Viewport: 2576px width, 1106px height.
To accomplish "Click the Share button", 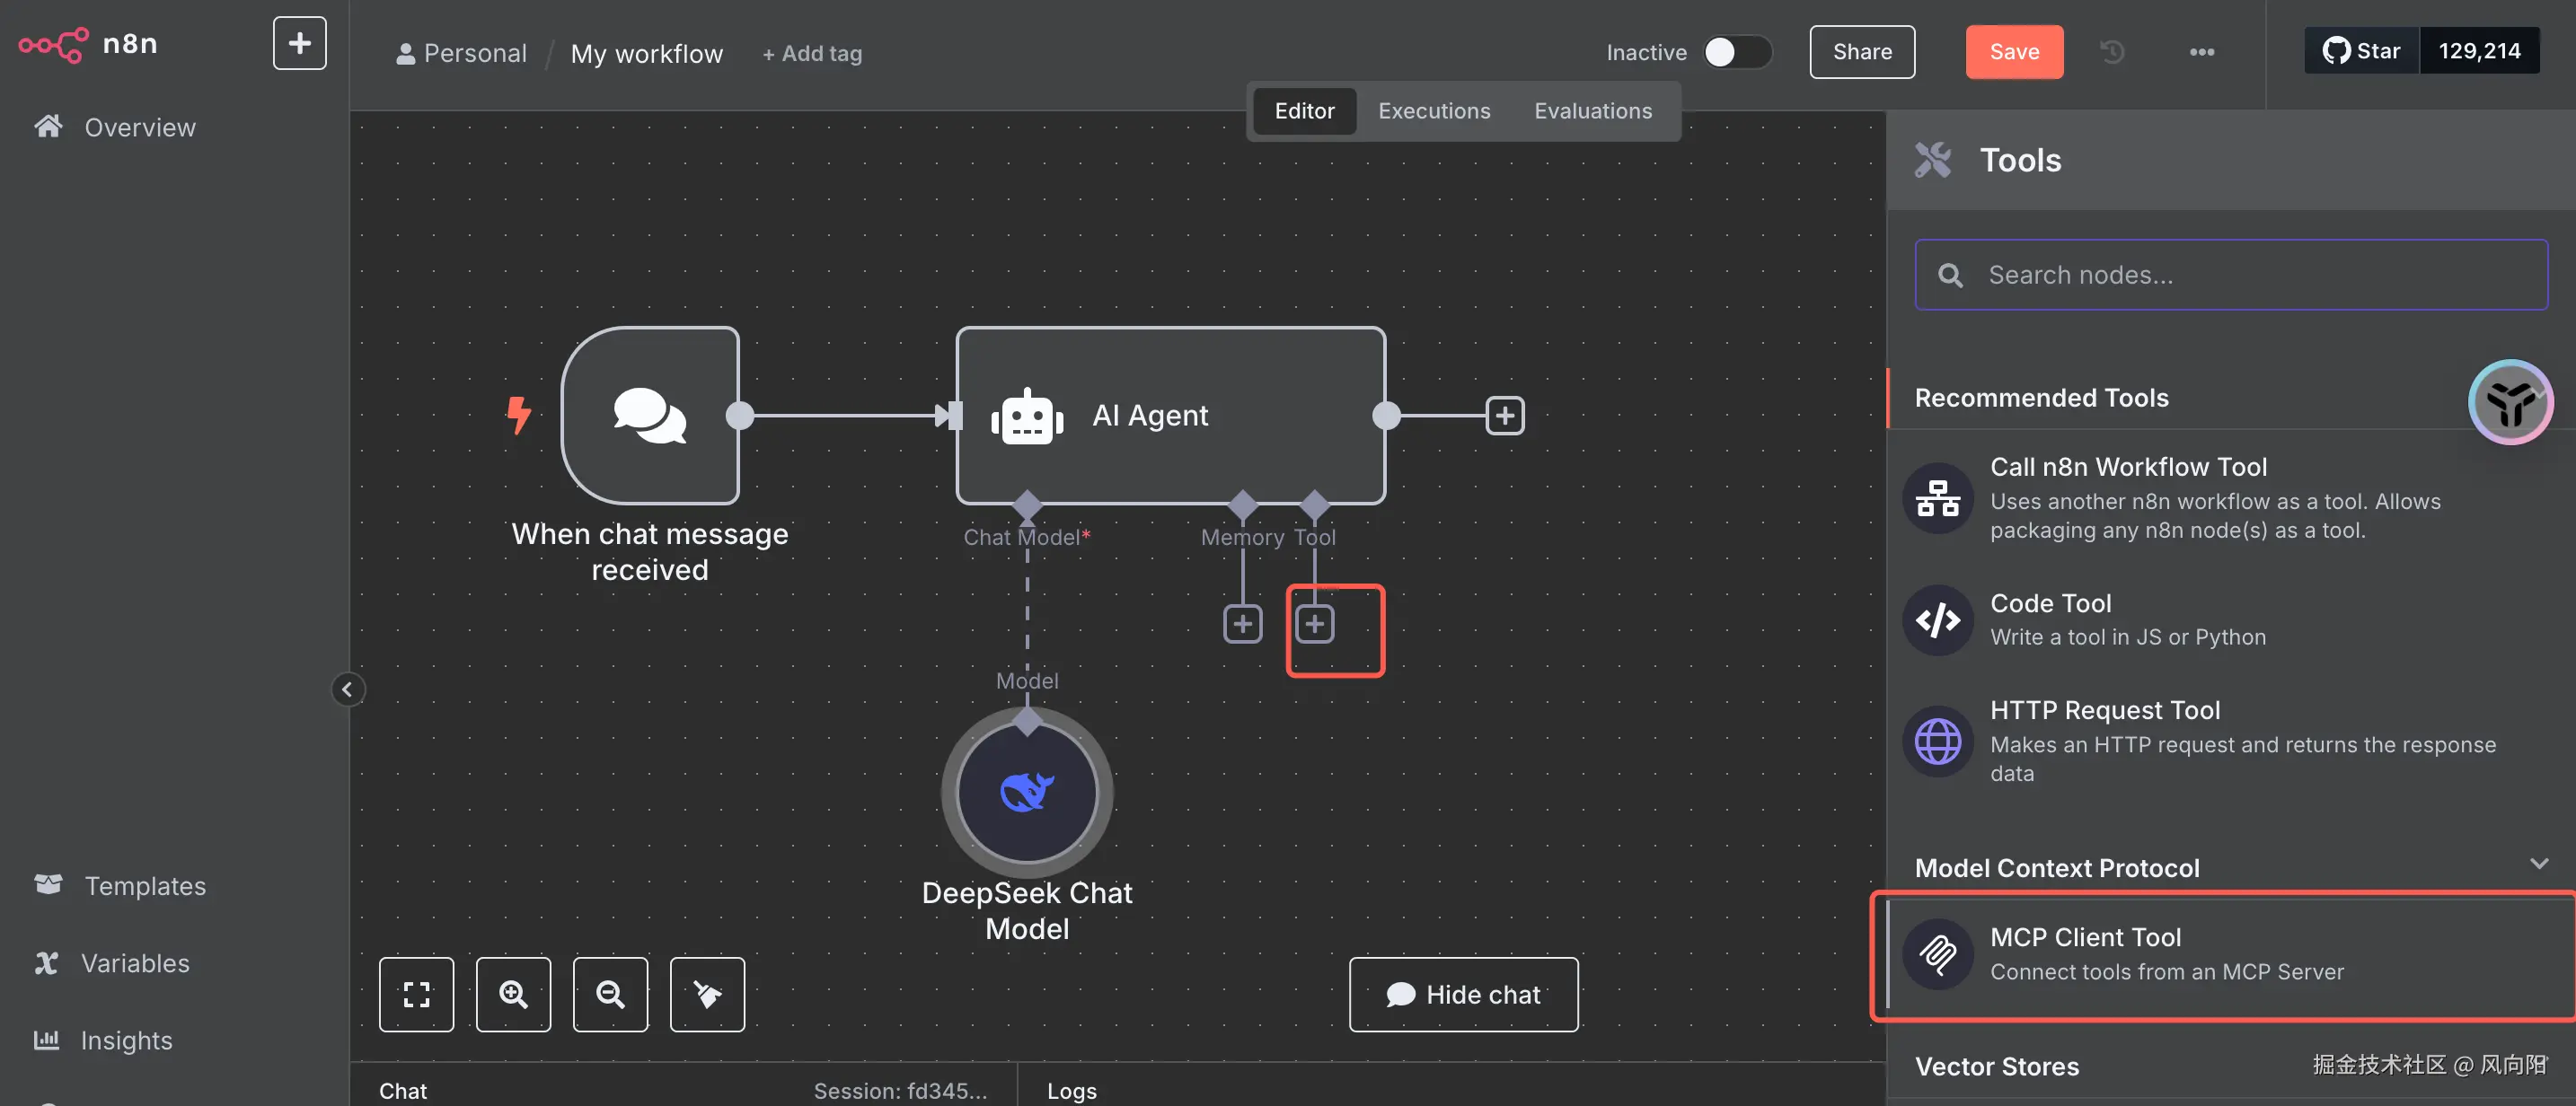I will (x=1861, y=52).
